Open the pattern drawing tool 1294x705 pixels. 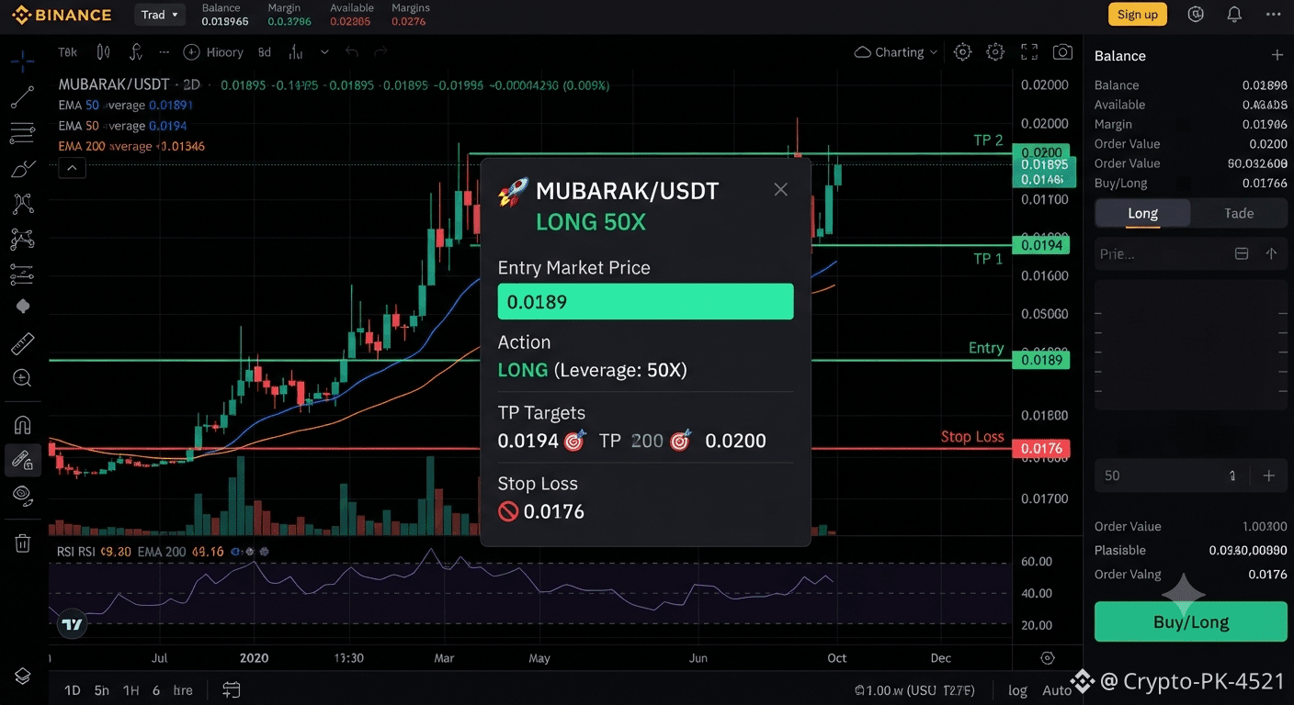(x=23, y=204)
